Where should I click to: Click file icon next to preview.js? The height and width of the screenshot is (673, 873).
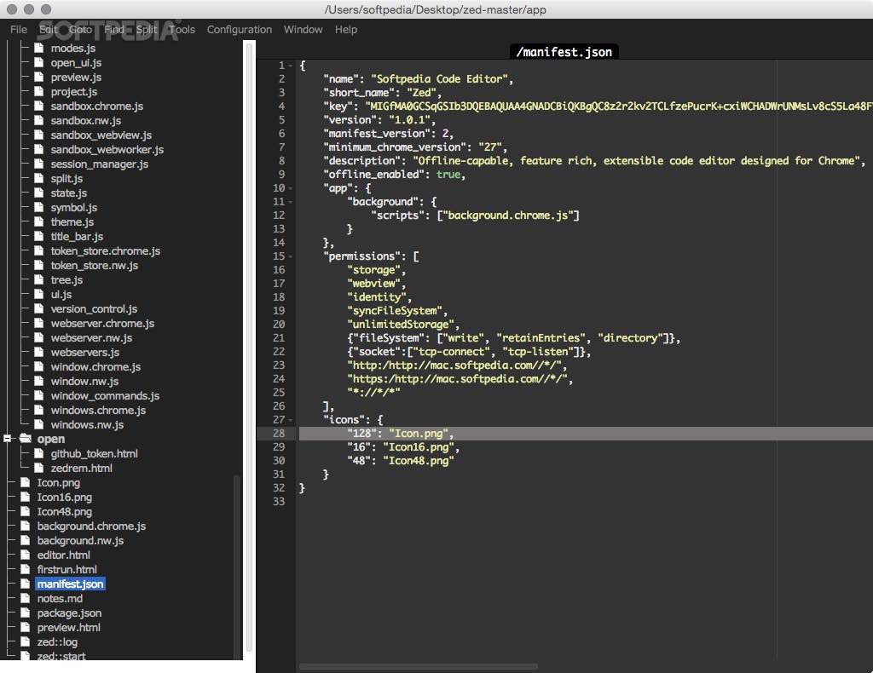click(x=38, y=77)
